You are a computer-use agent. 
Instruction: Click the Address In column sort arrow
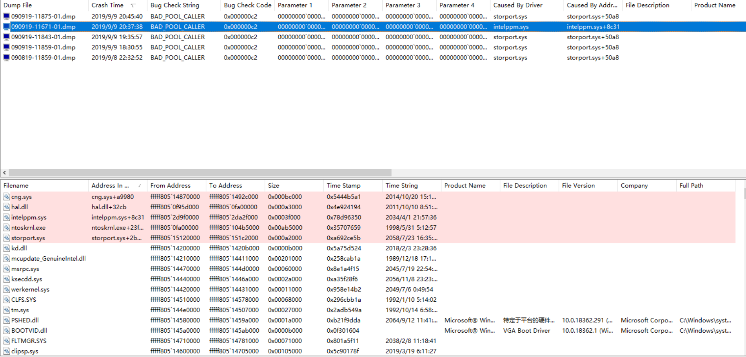click(x=140, y=185)
